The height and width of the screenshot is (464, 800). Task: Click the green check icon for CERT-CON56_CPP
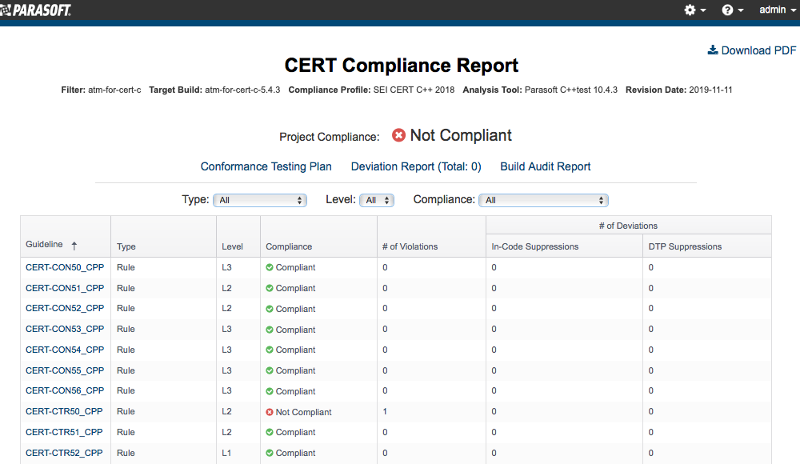pos(270,391)
